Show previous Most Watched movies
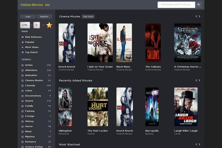The height and width of the screenshot is (148, 222). pyautogui.click(x=196, y=144)
